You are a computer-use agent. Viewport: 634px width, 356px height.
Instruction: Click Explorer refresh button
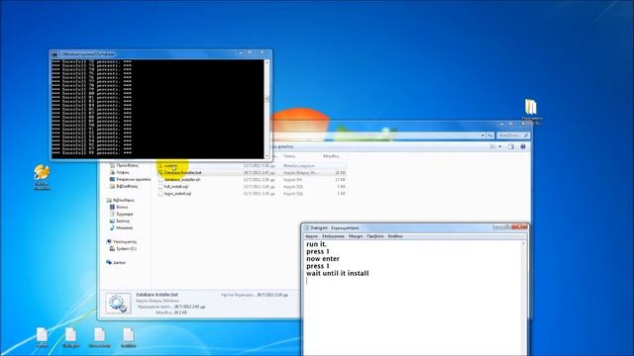tap(490, 135)
